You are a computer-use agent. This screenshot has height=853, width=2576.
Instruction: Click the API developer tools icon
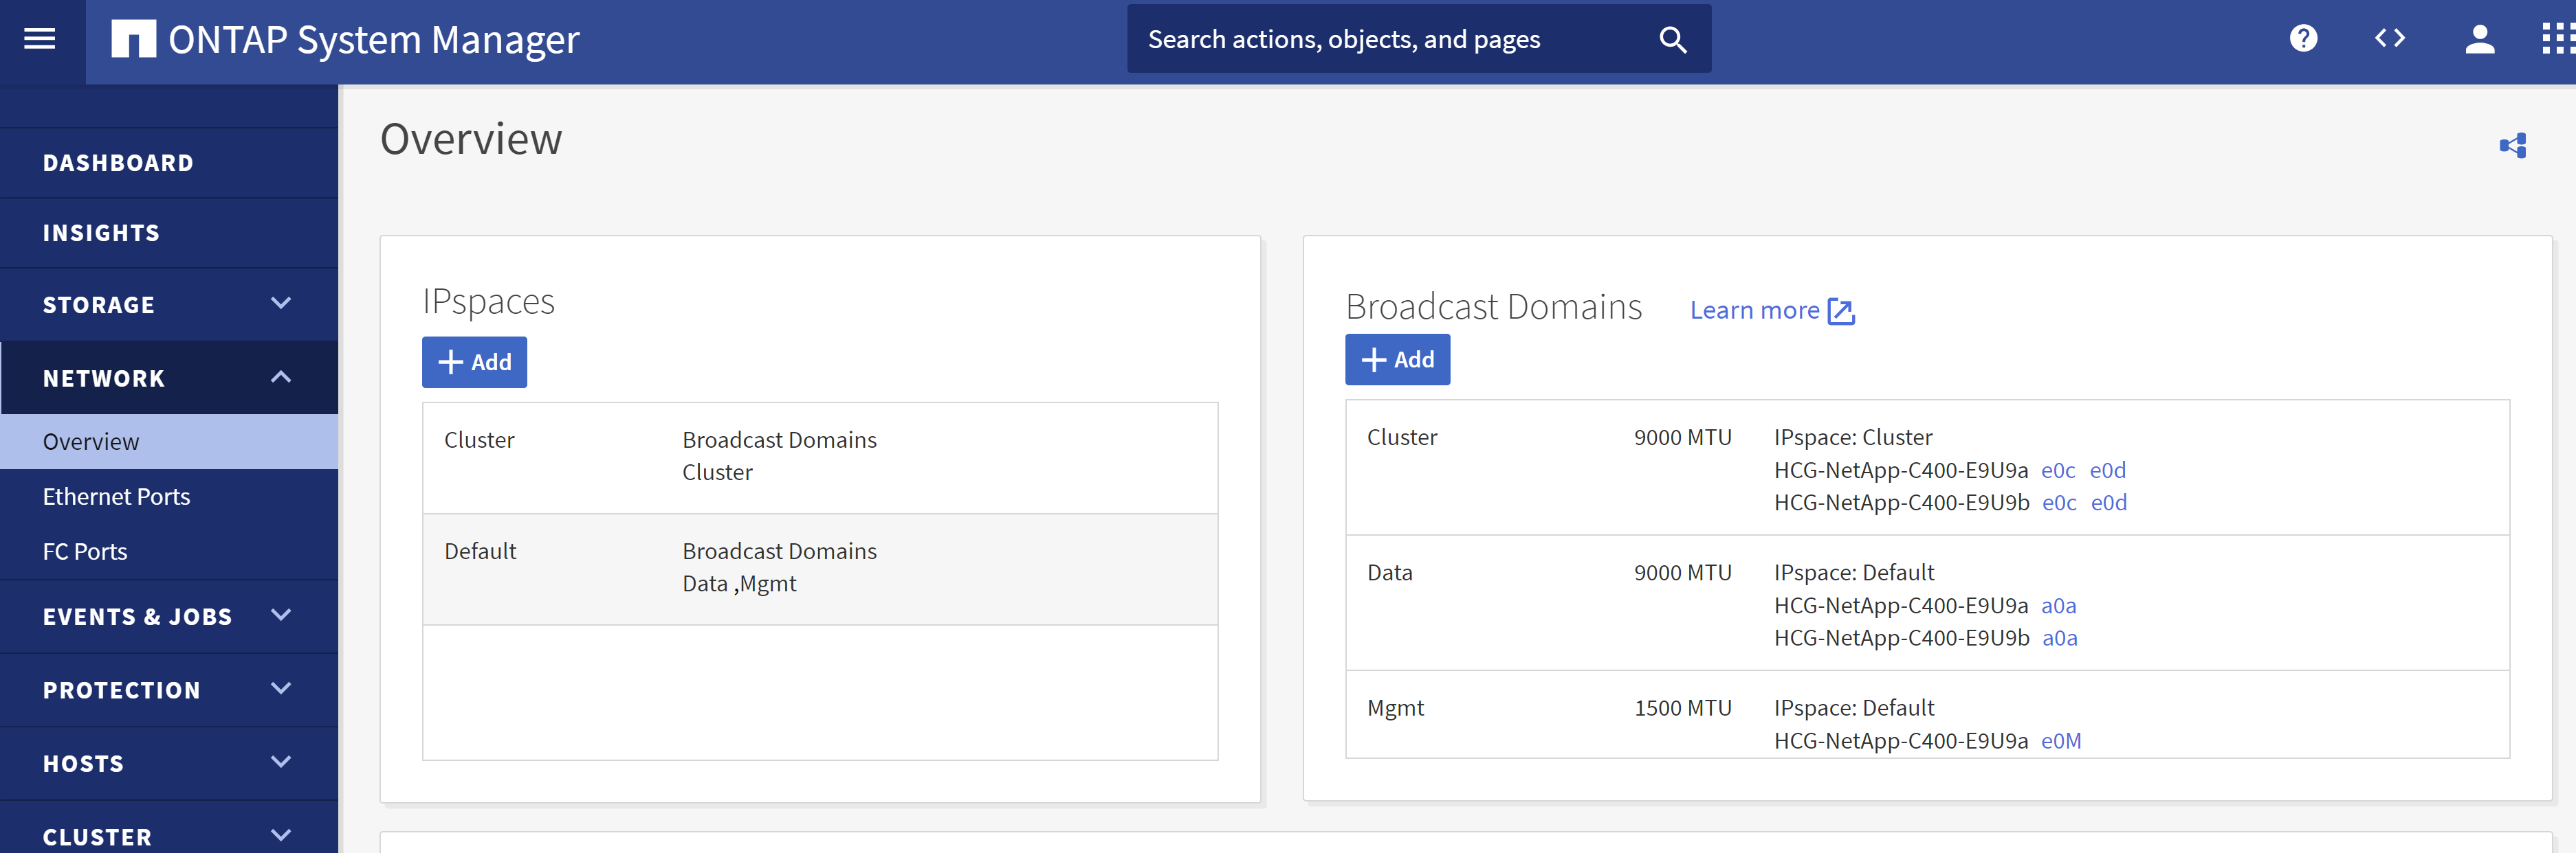[x=2387, y=38]
